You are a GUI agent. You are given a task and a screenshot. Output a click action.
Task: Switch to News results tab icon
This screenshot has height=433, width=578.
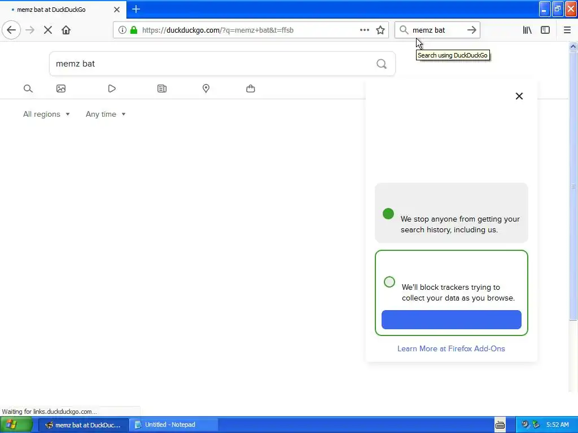point(162,89)
